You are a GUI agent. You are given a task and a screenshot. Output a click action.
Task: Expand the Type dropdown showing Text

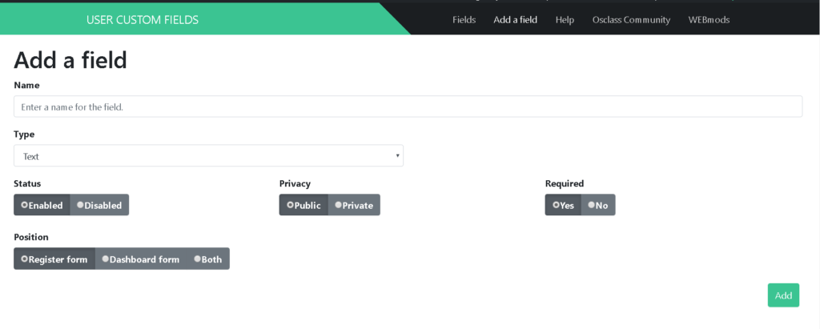click(208, 156)
